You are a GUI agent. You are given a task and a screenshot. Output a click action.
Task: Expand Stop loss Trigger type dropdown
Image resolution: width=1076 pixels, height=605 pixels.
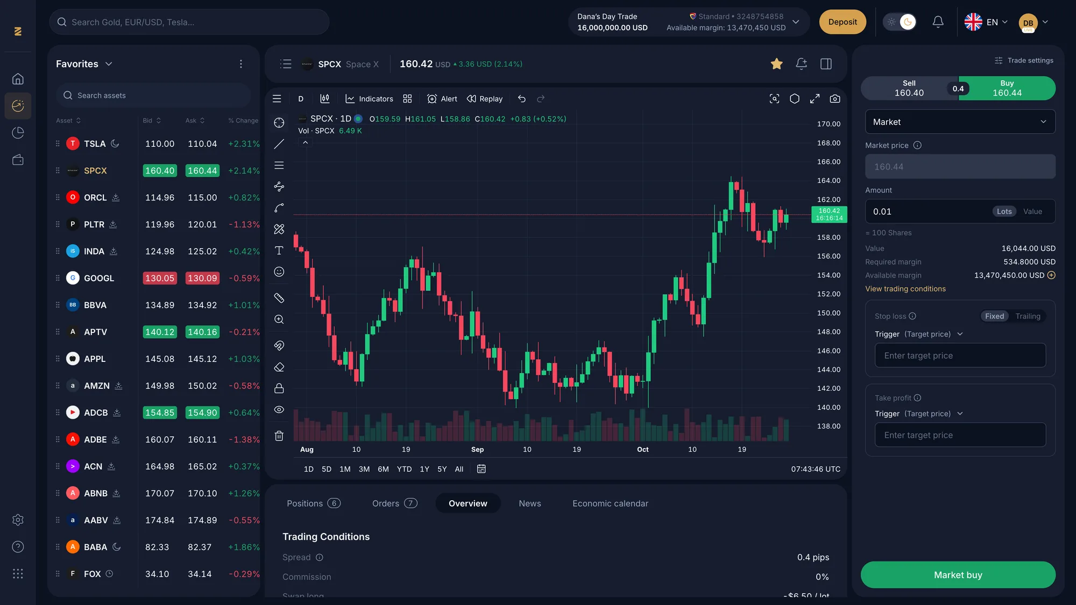tap(960, 334)
